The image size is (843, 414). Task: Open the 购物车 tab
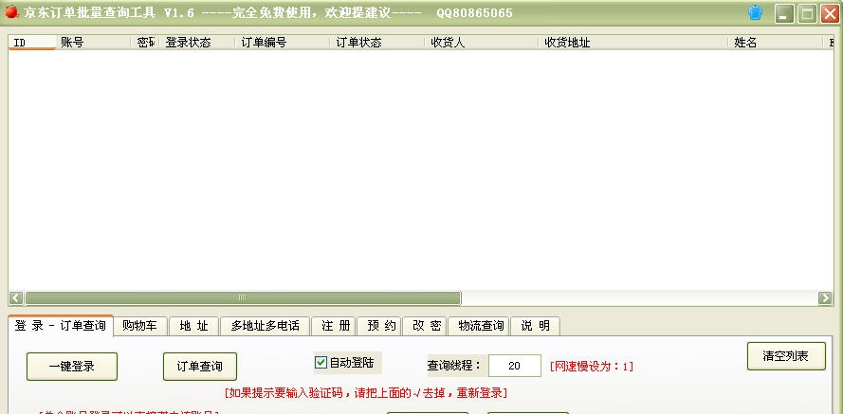click(139, 326)
